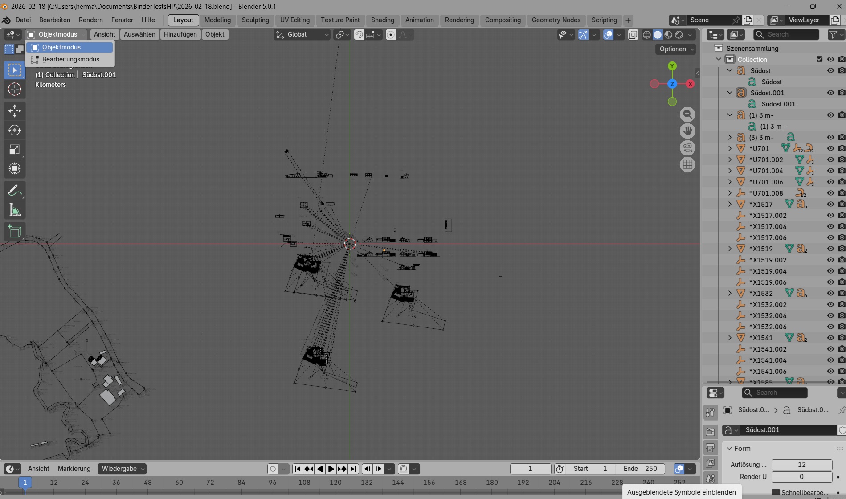Select the Scale tool
Viewport: 846px width, 499px height.
[15, 150]
